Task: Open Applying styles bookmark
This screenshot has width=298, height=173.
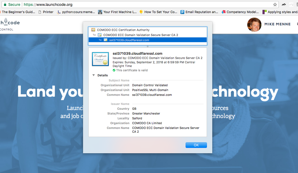Action: point(280,12)
